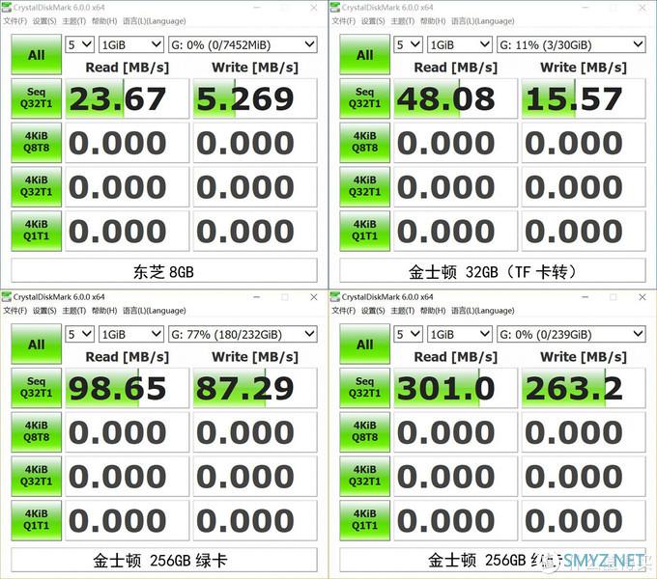Open the 文件(F) menu in the 256GB 绿卡 window

(x=15, y=311)
